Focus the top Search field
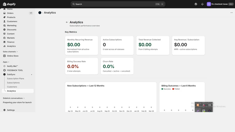 [x=118, y=4]
